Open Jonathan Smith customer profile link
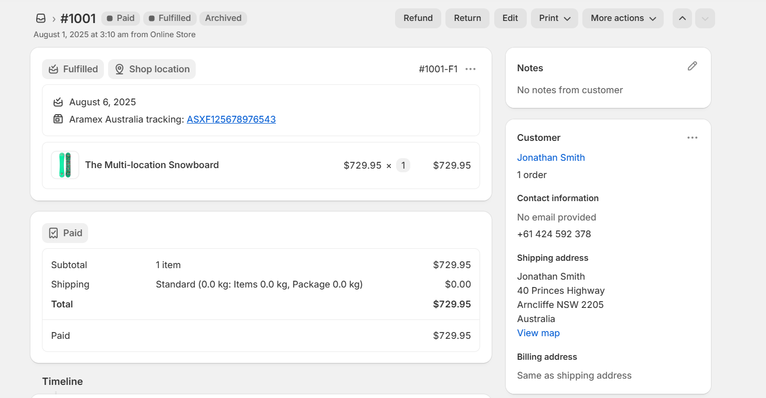 pyautogui.click(x=550, y=158)
